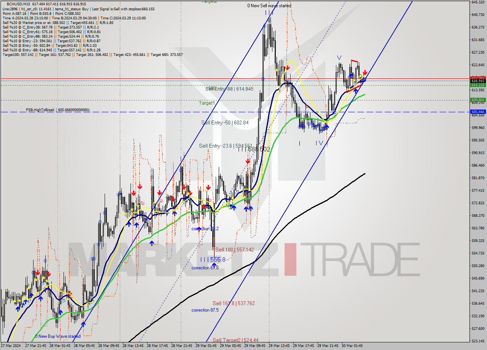Click the '29 Mar 09:45' time axis label
487x350 pixels.
(255, 346)
